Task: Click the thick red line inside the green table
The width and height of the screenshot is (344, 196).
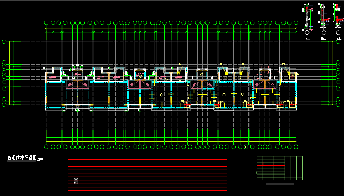Action: tap(271, 165)
